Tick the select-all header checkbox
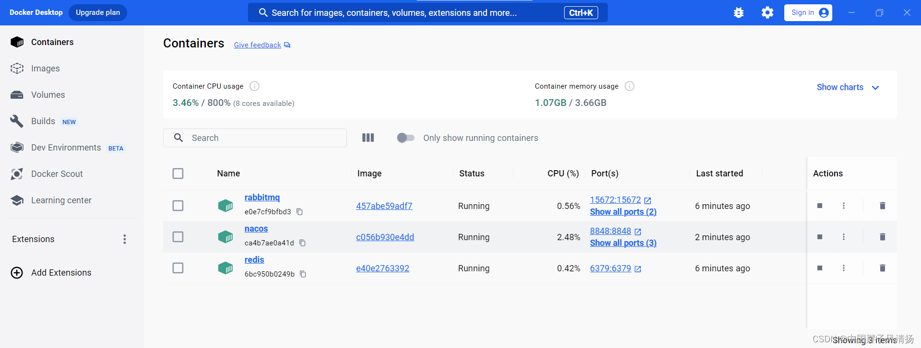The width and height of the screenshot is (921, 348). click(x=178, y=174)
